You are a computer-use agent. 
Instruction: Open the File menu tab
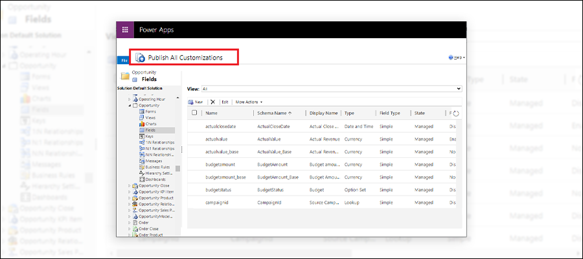tap(122, 60)
